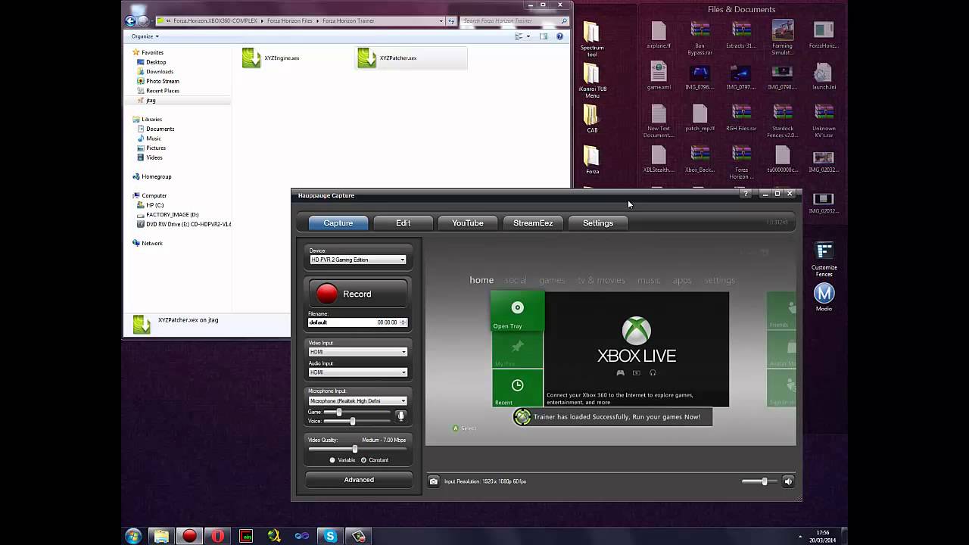Open Opera browser from the taskbar
The width and height of the screenshot is (969, 545).
(218, 536)
